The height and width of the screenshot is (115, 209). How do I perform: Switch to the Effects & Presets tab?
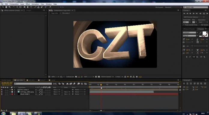pyautogui.click(x=189, y=29)
